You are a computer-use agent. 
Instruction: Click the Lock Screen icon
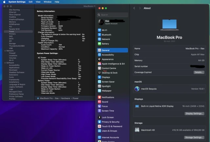coord(99,118)
